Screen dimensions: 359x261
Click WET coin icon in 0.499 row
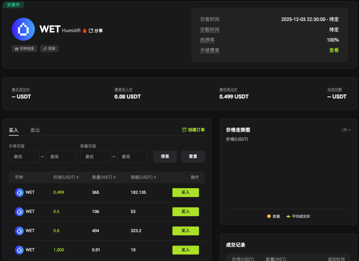pyautogui.click(x=19, y=192)
